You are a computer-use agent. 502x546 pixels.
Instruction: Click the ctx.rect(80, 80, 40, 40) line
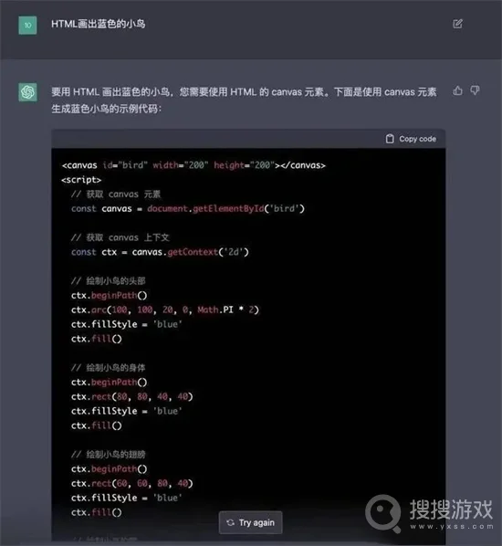[132, 396]
